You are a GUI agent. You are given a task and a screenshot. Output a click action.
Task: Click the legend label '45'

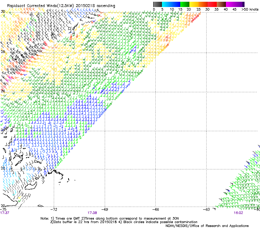(x=234, y=9)
